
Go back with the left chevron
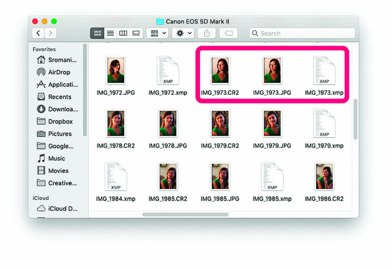(x=38, y=33)
